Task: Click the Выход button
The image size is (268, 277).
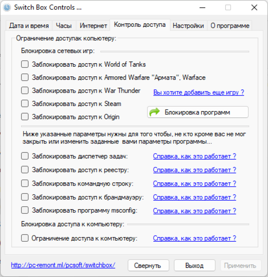Action: coord(194,266)
